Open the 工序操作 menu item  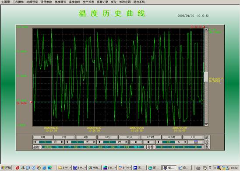(x=18, y=2)
